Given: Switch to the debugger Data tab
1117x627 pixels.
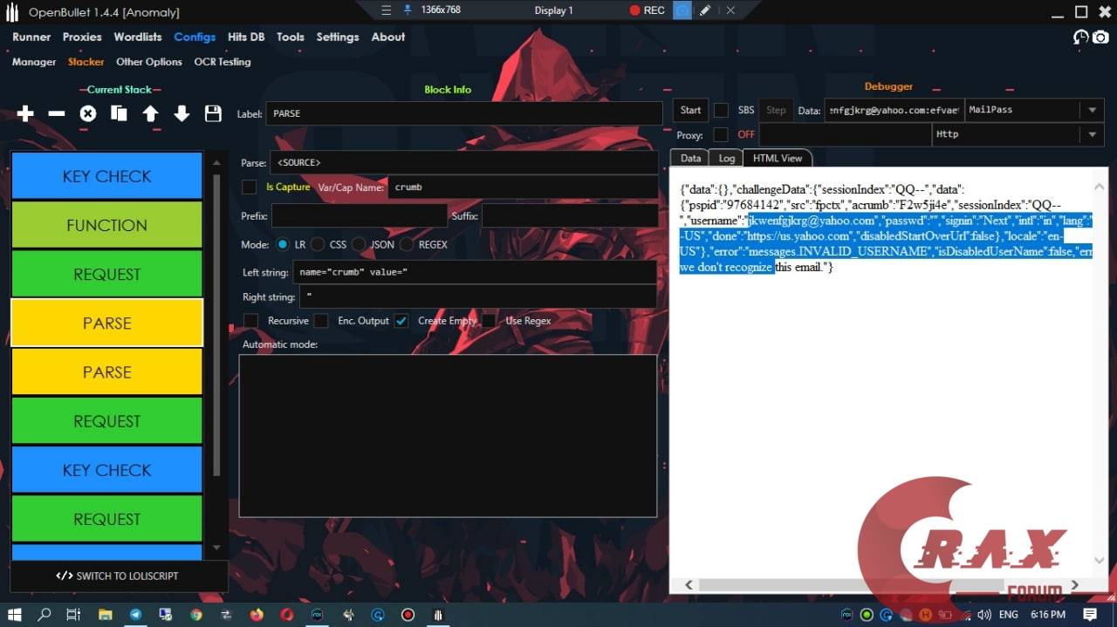Looking at the screenshot, I should pyautogui.click(x=690, y=159).
